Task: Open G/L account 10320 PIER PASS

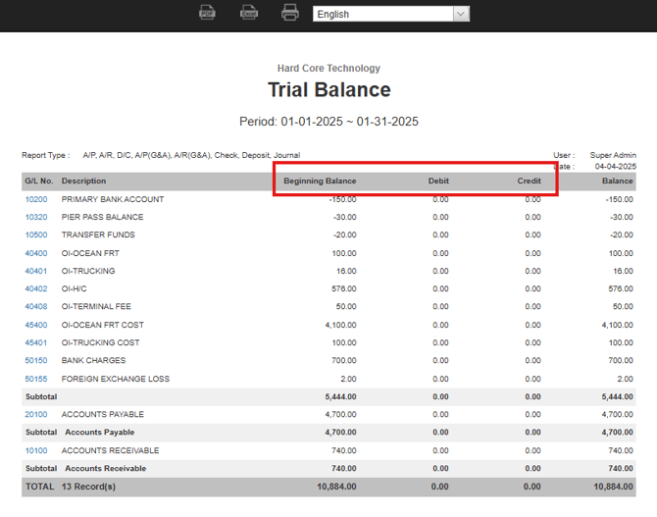Action: point(36,217)
